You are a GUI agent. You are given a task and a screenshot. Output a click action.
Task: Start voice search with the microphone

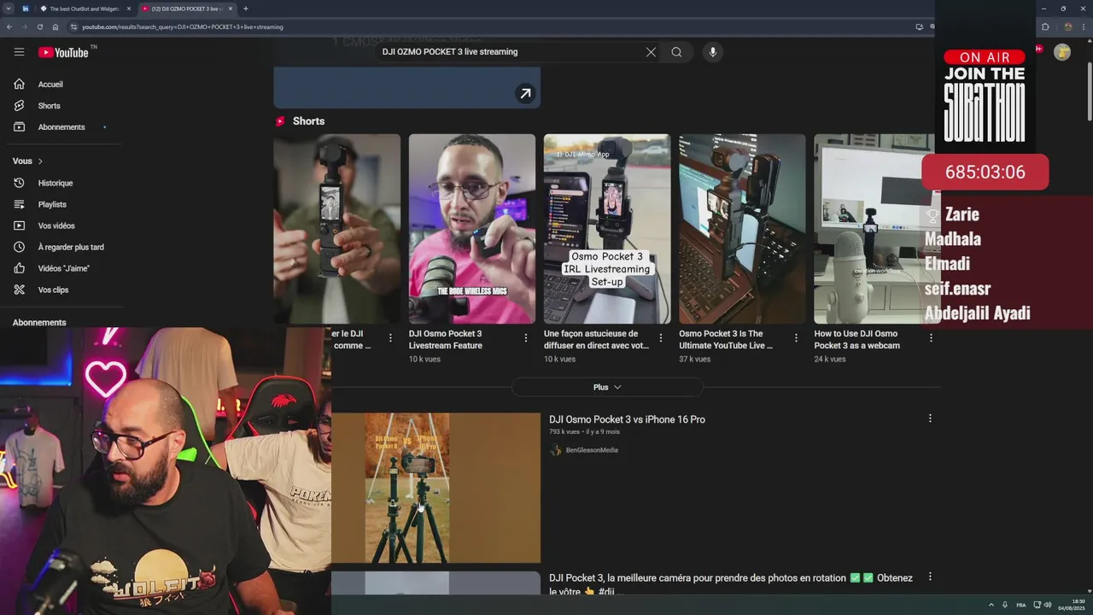[713, 52]
